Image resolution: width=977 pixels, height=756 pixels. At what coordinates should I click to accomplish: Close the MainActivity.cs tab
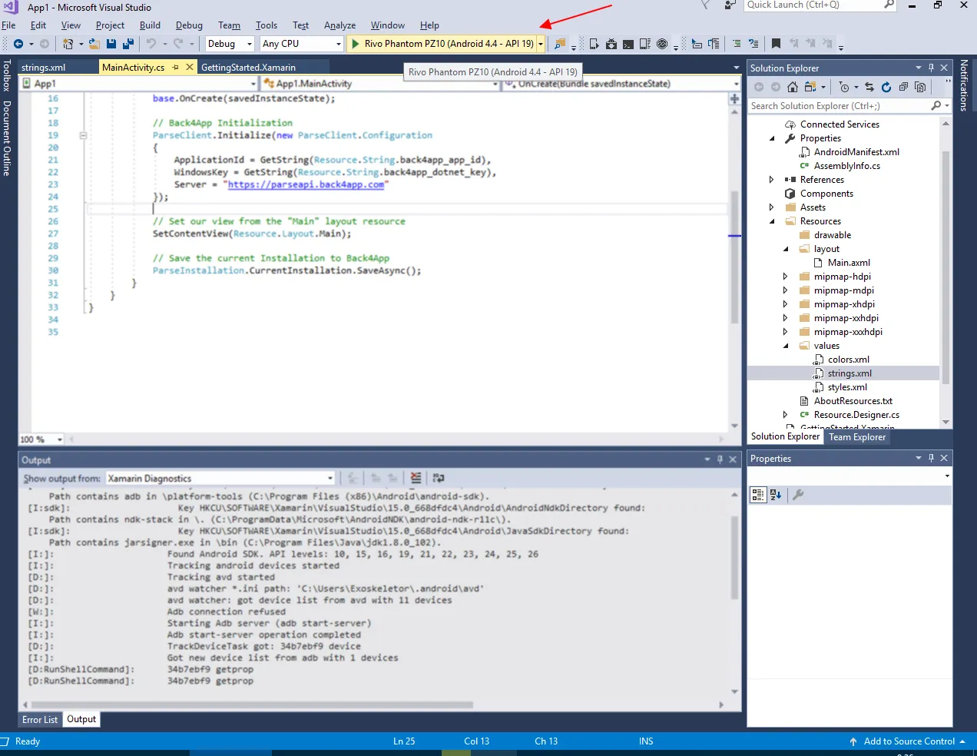click(x=189, y=68)
